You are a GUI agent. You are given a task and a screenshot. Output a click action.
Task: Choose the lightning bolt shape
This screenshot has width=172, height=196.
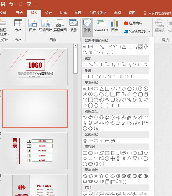[129, 100]
